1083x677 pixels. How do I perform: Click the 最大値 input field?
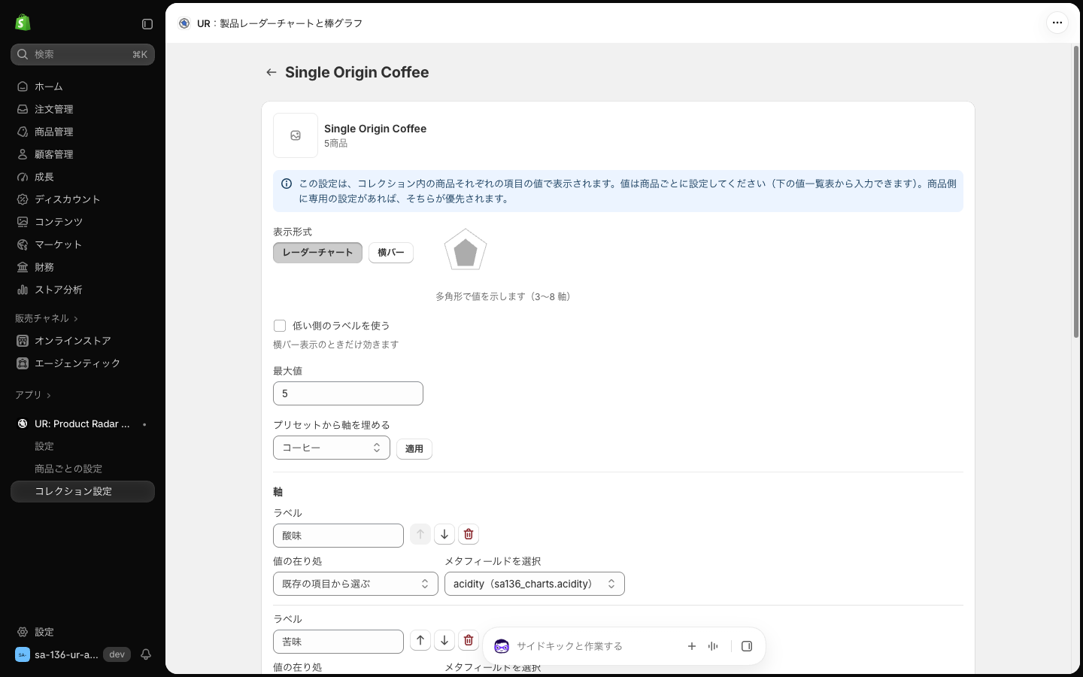348,393
